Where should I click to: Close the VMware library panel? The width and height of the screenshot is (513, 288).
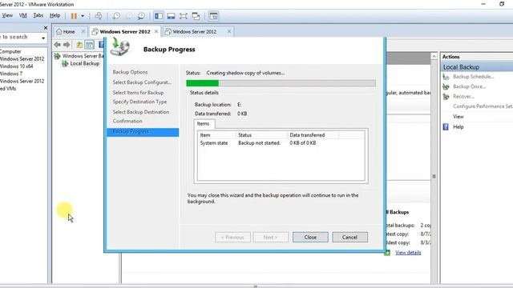click(x=46, y=28)
